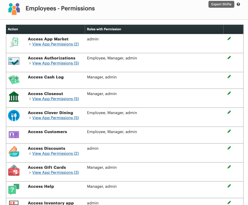Open View App Permissions for Clover Dining
248x205 pixels.
[x=55, y=118]
